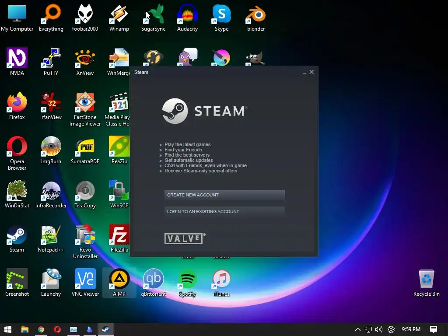Open File Explorer from the taskbar
The height and width of the screenshot is (336, 448).
coord(25,329)
